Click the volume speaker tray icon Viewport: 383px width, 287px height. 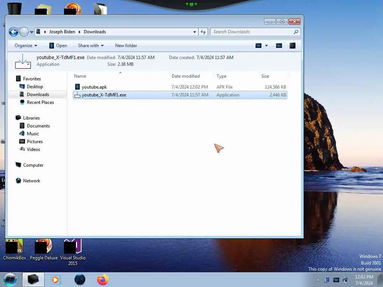click(x=345, y=280)
